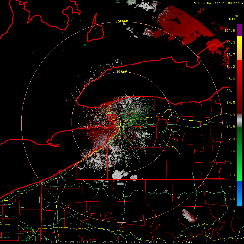
Task: Click the [KT] units label
Action: pyautogui.click(x=231, y=19)
